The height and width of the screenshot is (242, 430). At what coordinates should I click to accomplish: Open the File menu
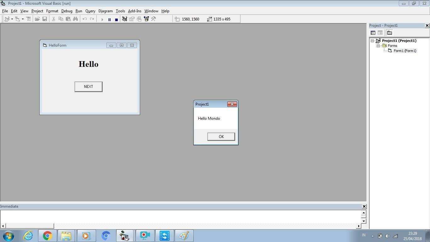(x=5, y=11)
